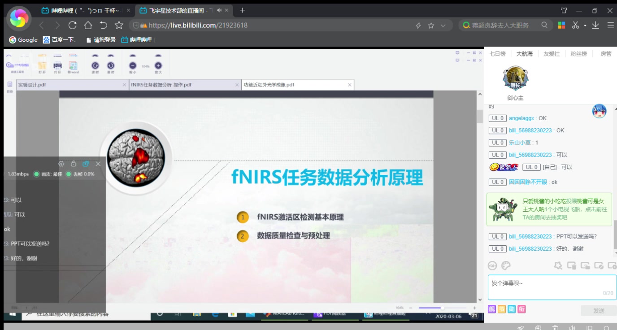Click the star icon inside address bar
Screen dimensions: 617x330
(431, 26)
